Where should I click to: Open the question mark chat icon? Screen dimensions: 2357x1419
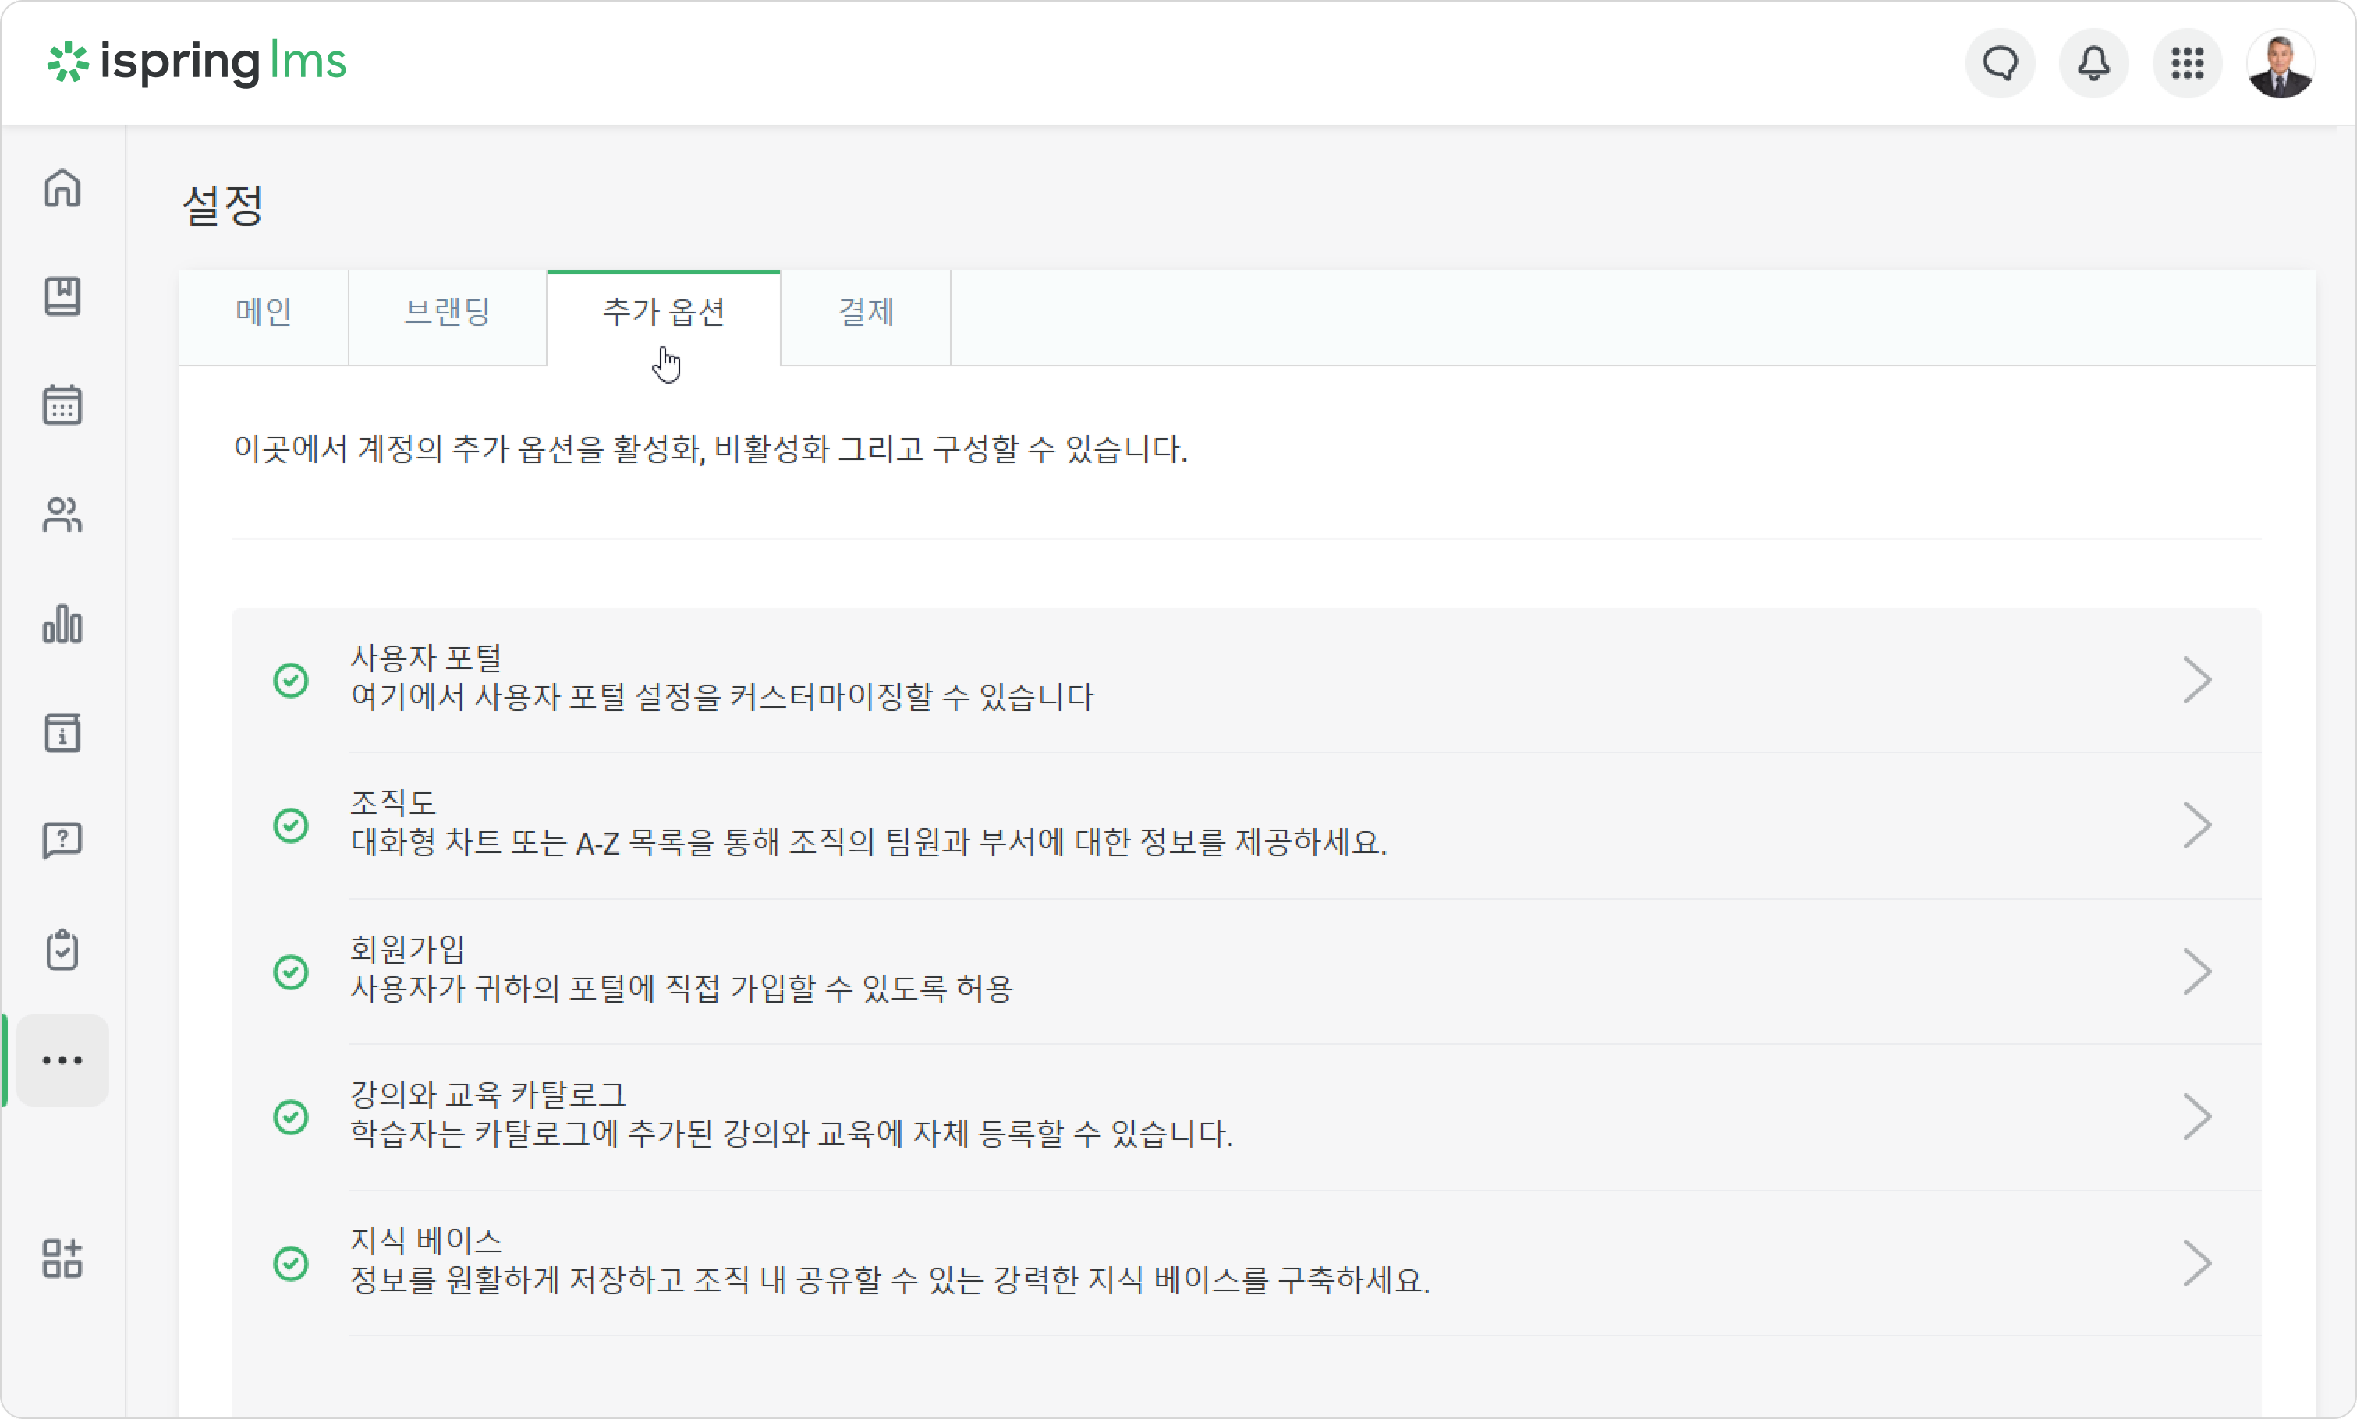[x=62, y=841]
